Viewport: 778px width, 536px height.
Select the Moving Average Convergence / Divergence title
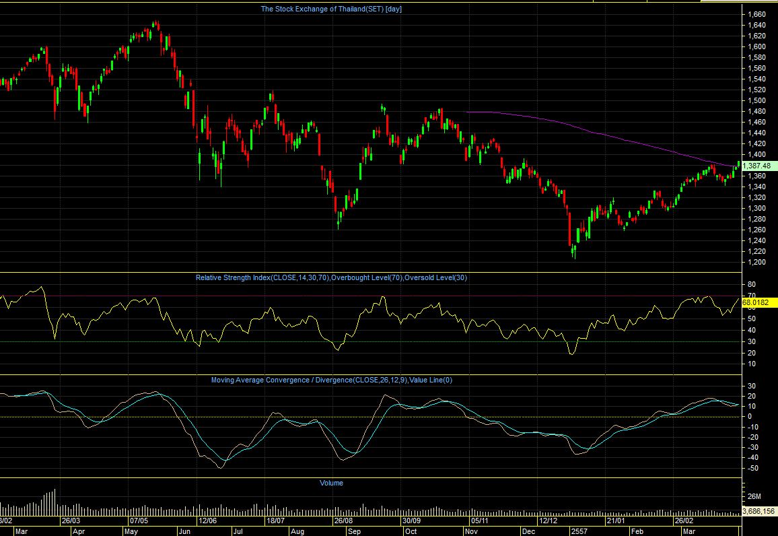(x=331, y=380)
